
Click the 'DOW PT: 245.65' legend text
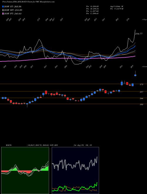click(x=13, y=14)
